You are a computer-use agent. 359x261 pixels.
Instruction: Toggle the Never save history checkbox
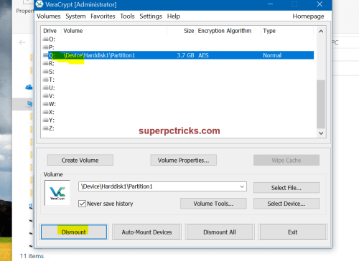82,204
